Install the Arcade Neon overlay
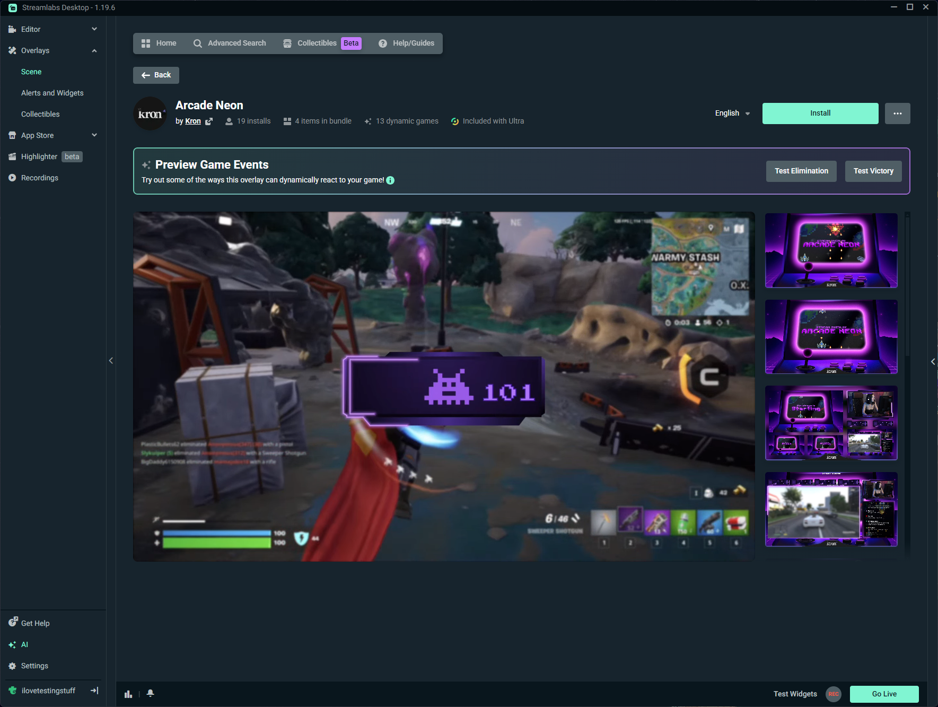The image size is (938, 707). click(x=820, y=113)
